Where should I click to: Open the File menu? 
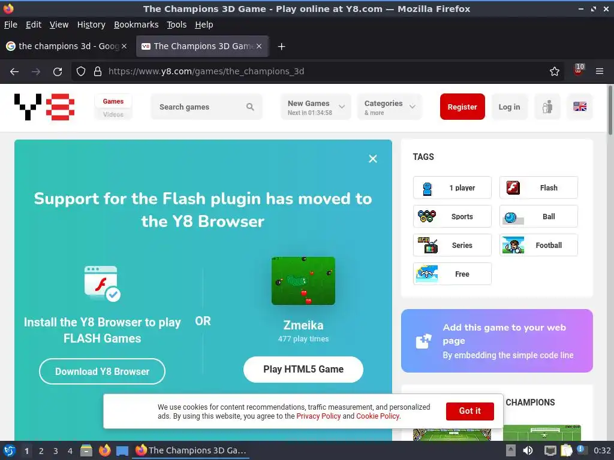pos(11,25)
